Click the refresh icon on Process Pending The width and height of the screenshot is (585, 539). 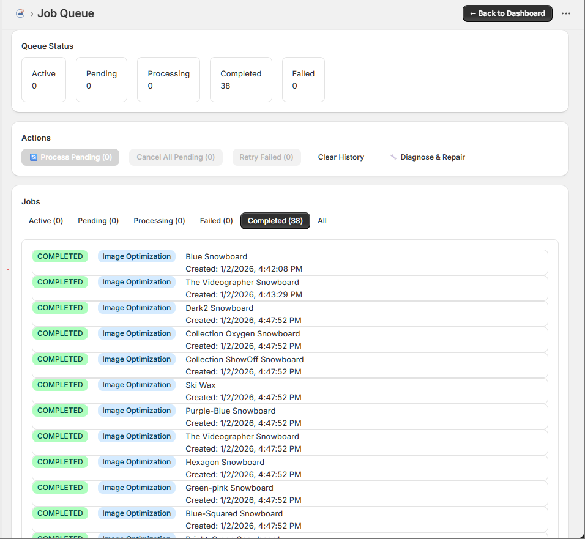tap(34, 157)
